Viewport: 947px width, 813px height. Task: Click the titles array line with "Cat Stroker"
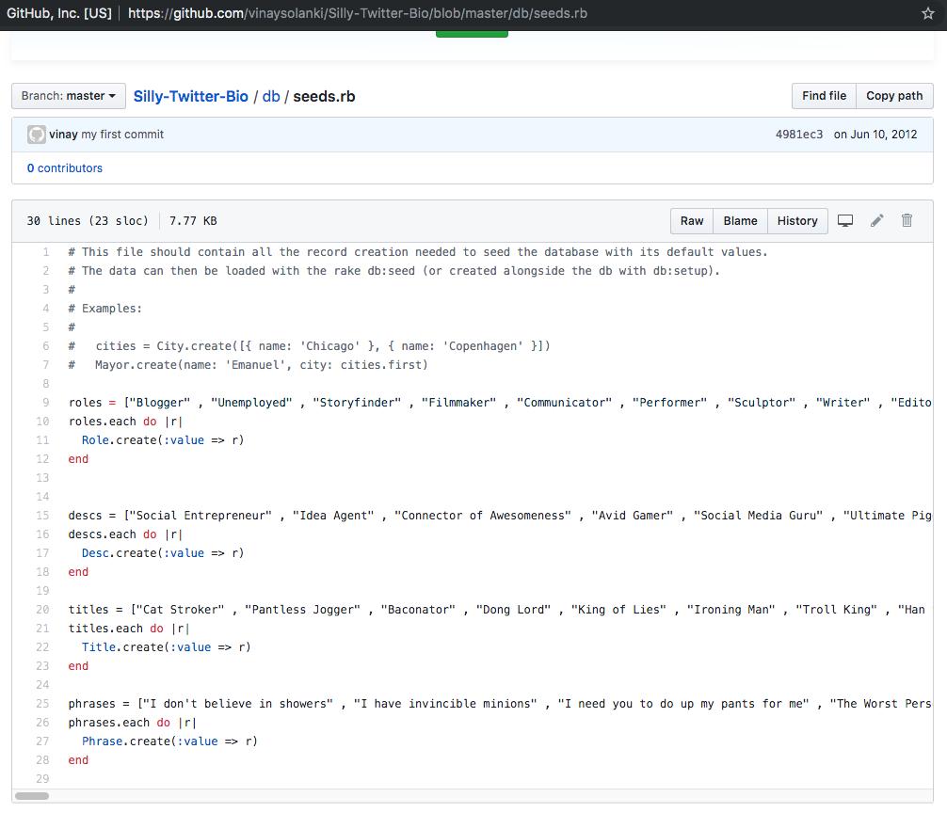(x=496, y=610)
